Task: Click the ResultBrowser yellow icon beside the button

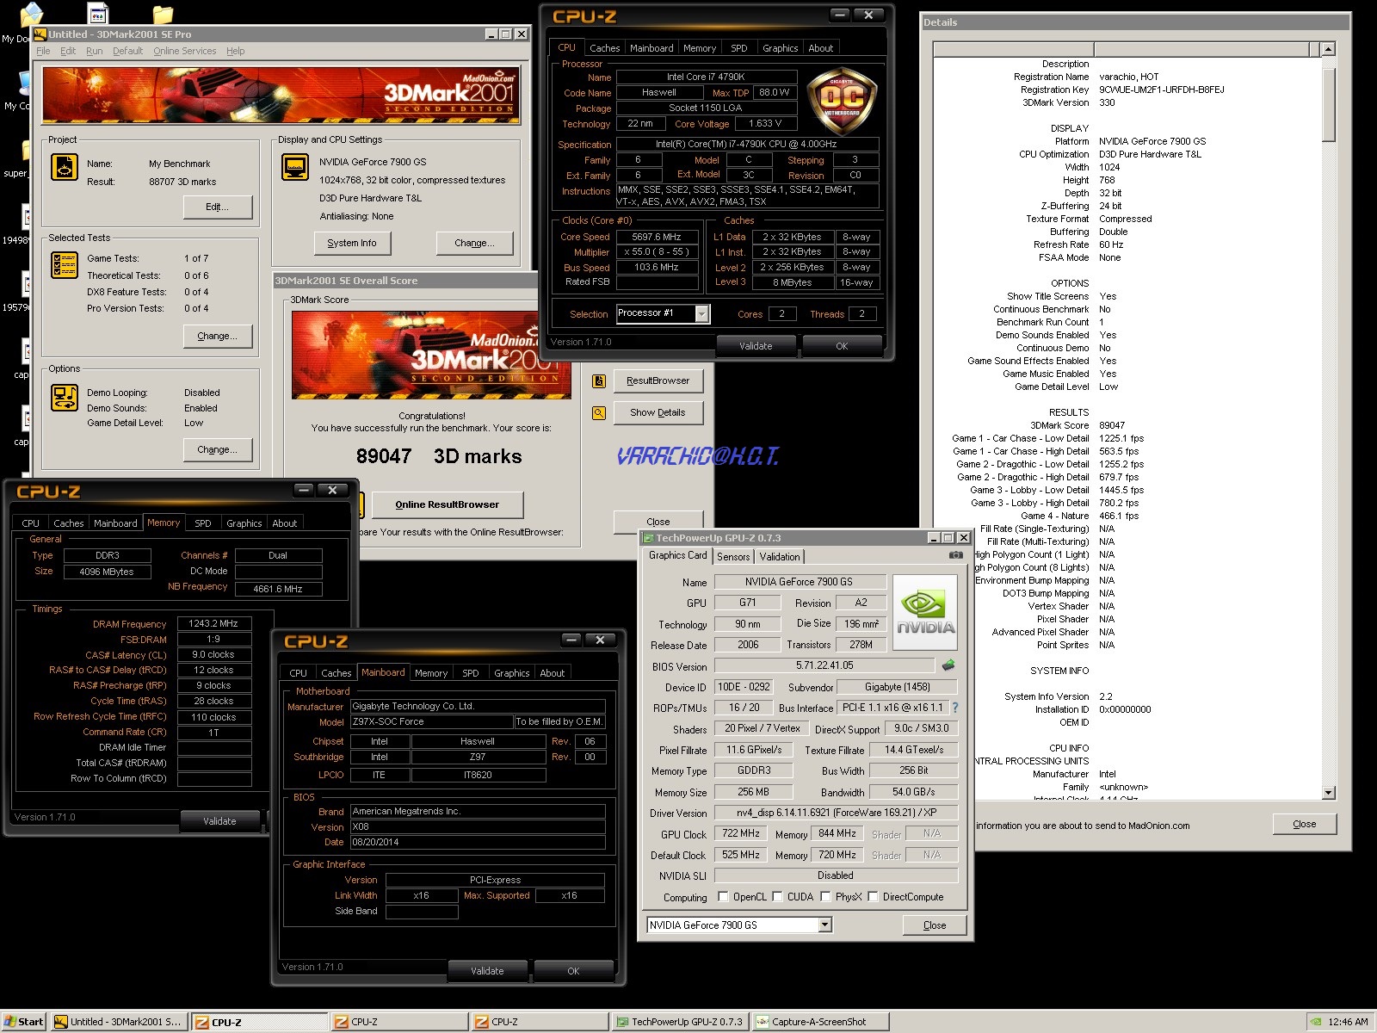Action: (598, 381)
